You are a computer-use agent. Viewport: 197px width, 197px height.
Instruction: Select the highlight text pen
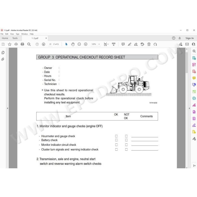click(129, 44)
